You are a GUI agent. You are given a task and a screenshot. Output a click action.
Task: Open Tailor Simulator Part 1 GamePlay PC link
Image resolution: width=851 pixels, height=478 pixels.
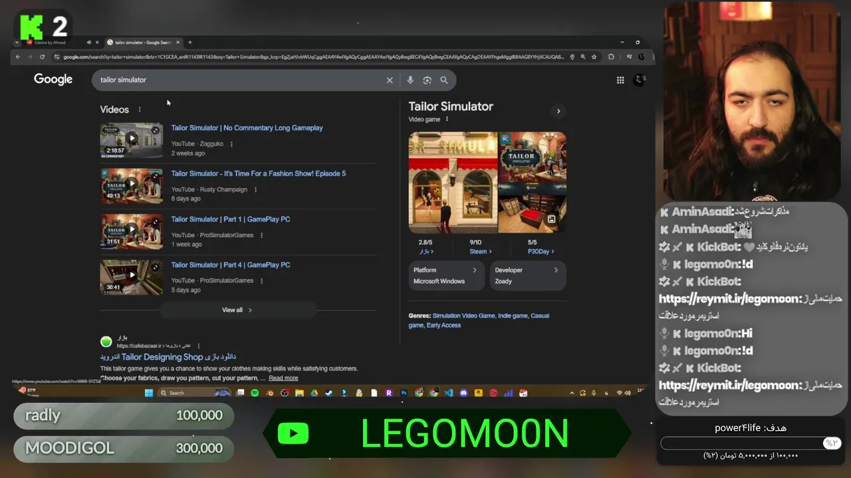click(231, 219)
